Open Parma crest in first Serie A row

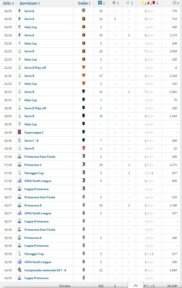(84, 11)
